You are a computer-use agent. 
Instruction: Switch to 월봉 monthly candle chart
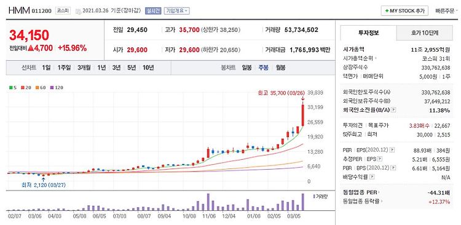(x=280, y=68)
